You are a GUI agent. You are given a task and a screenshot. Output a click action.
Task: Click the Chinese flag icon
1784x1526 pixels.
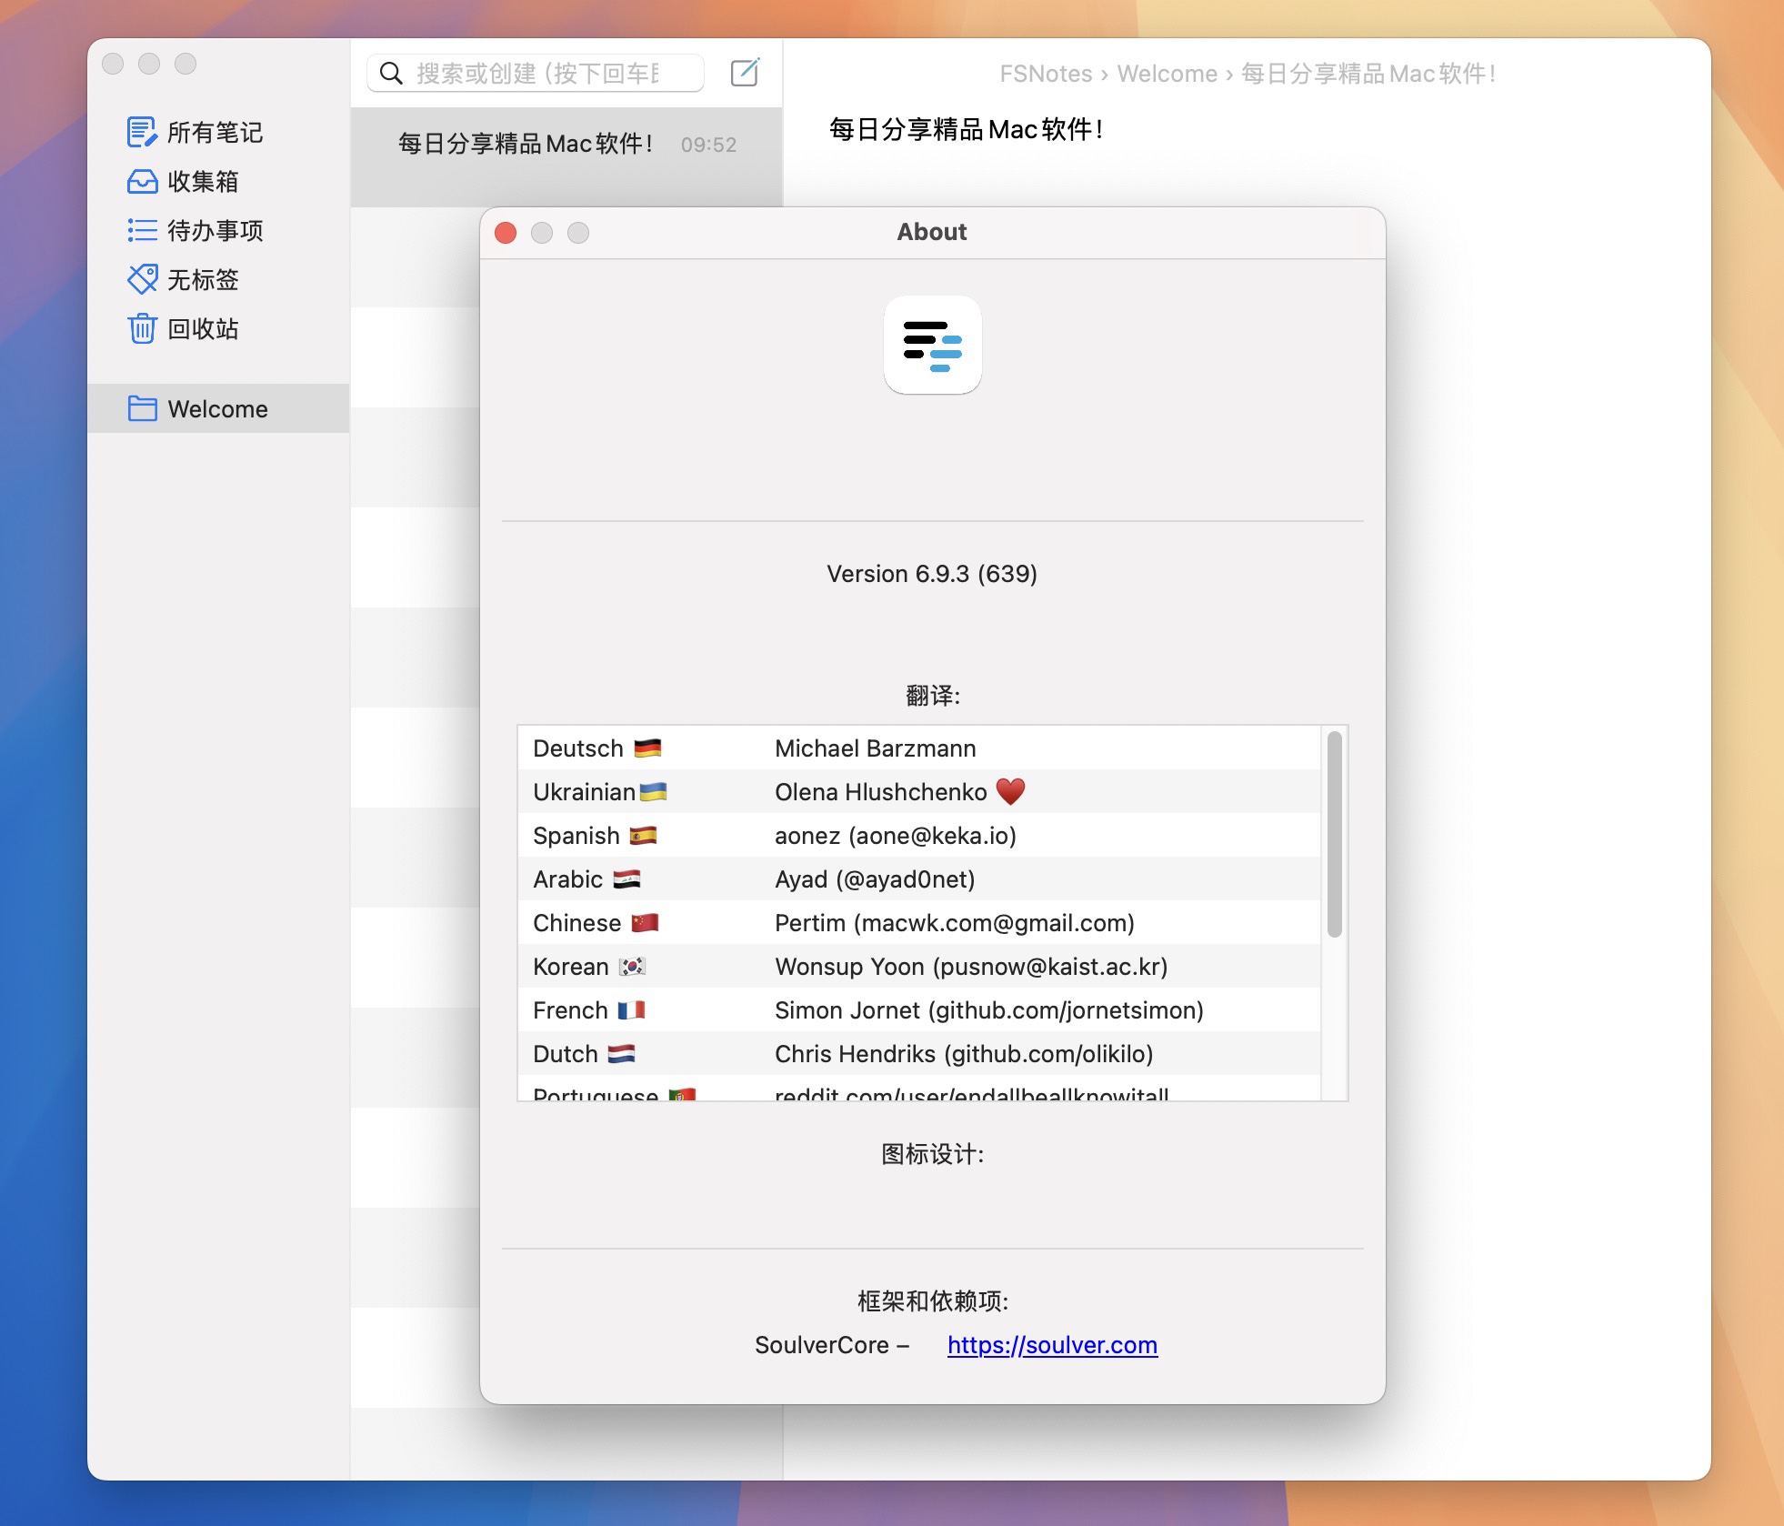pos(645,922)
